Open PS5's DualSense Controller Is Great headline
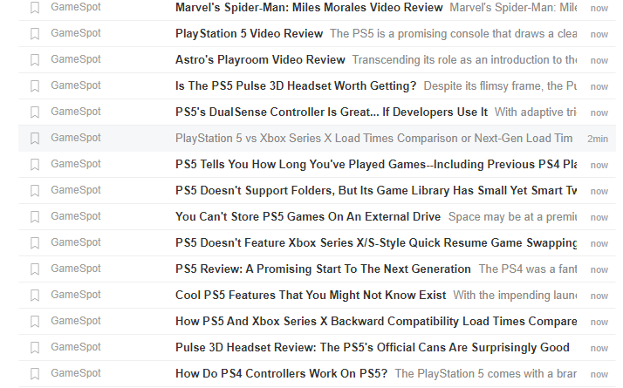Viewport: 623px width, 388px height. coord(332,112)
